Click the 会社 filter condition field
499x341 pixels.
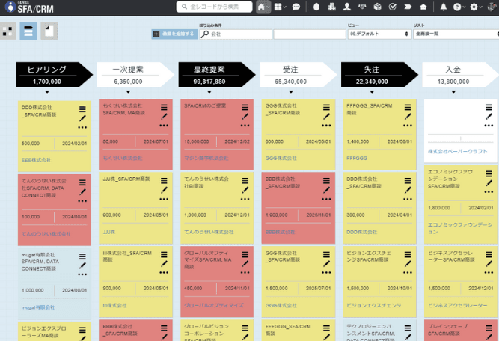point(236,34)
